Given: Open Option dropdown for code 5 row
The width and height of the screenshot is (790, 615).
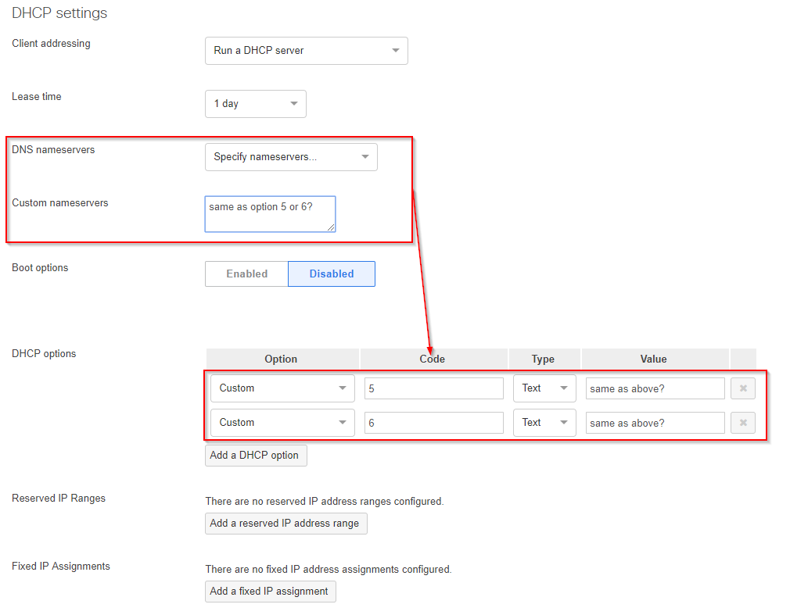Looking at the screenshot, I should point(282,388).
